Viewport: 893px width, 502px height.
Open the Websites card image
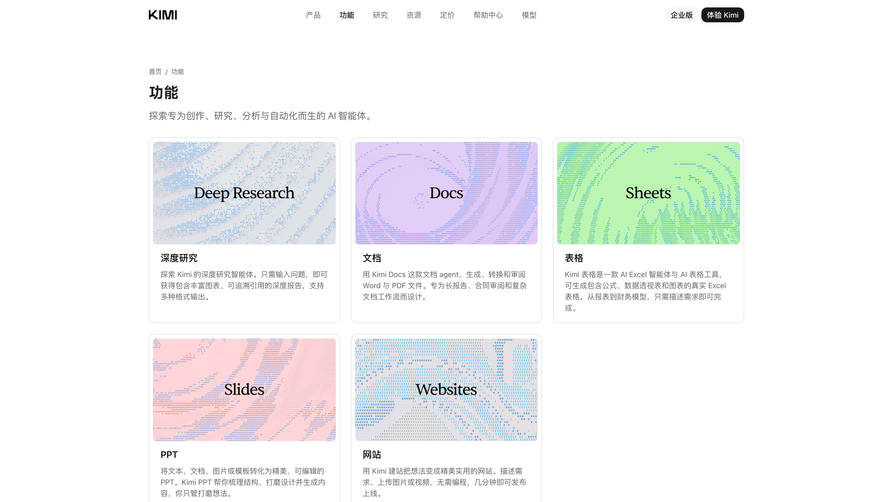click(446, 389)
